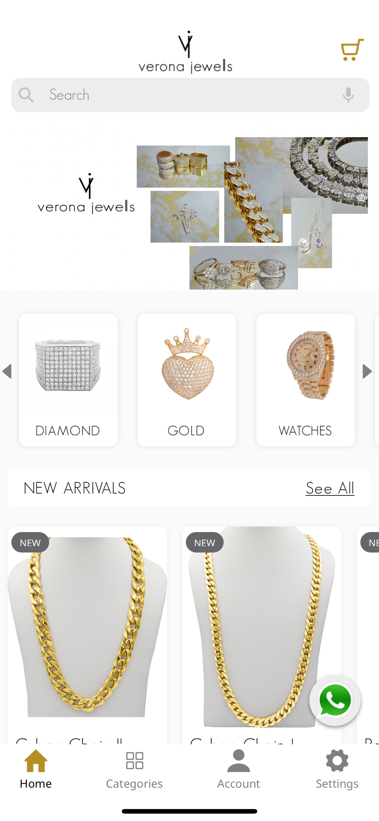Focus the Search input field
This screenshot has height=821, width=379.
[190, 95]
